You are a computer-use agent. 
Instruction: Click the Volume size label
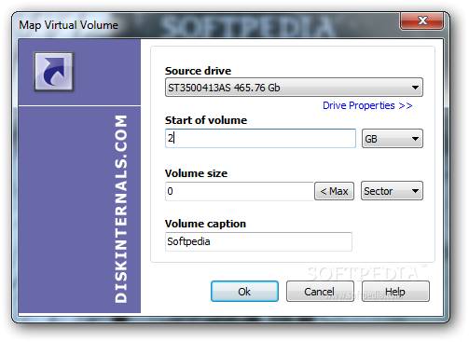196,173
